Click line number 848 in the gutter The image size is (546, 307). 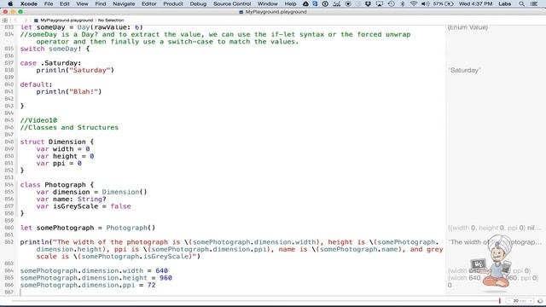click(x=9, y=142)
